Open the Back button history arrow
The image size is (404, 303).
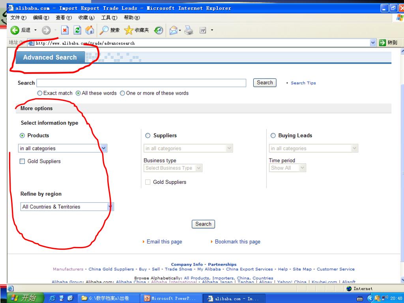(35, 30)
